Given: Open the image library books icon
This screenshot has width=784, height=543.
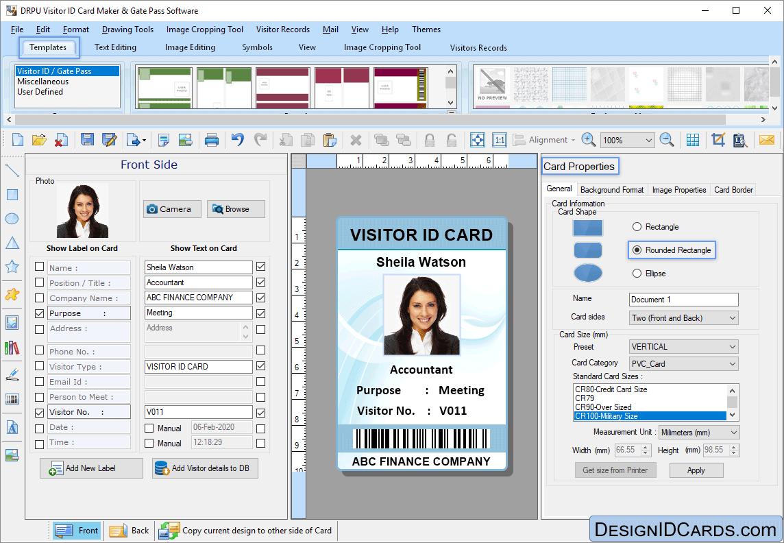Looking at the screenshot, I should point(12,348).
